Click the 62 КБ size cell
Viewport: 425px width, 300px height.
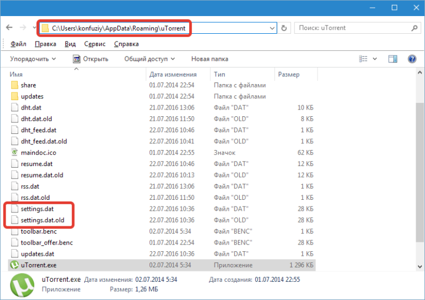(305, 153)
